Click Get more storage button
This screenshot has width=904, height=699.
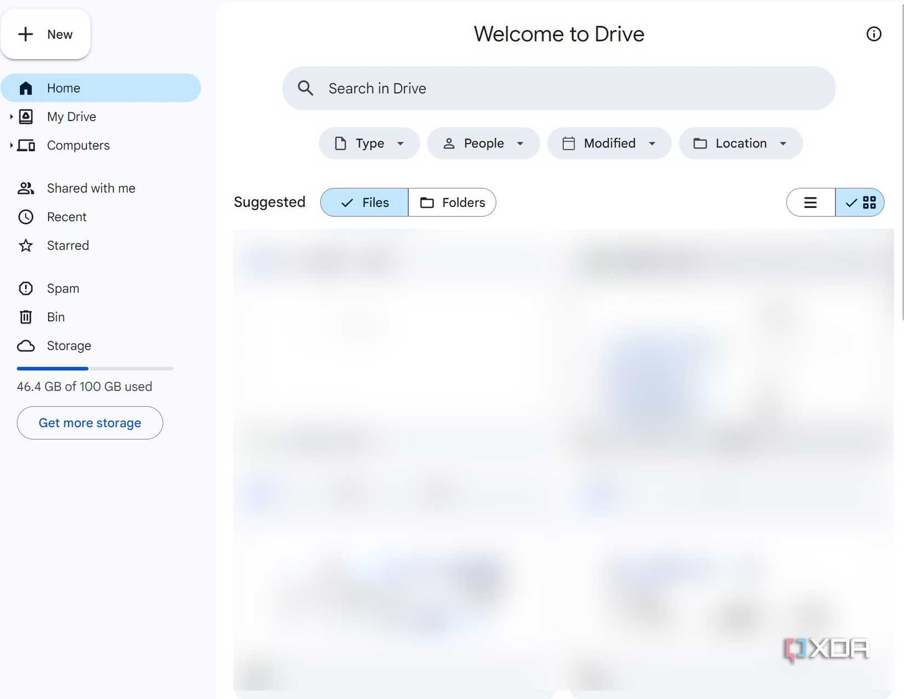90,423
